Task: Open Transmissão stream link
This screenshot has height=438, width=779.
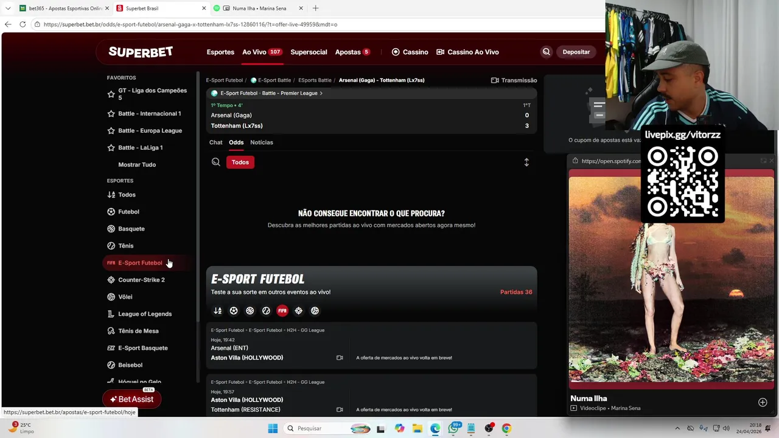Action: click(514, 80)
